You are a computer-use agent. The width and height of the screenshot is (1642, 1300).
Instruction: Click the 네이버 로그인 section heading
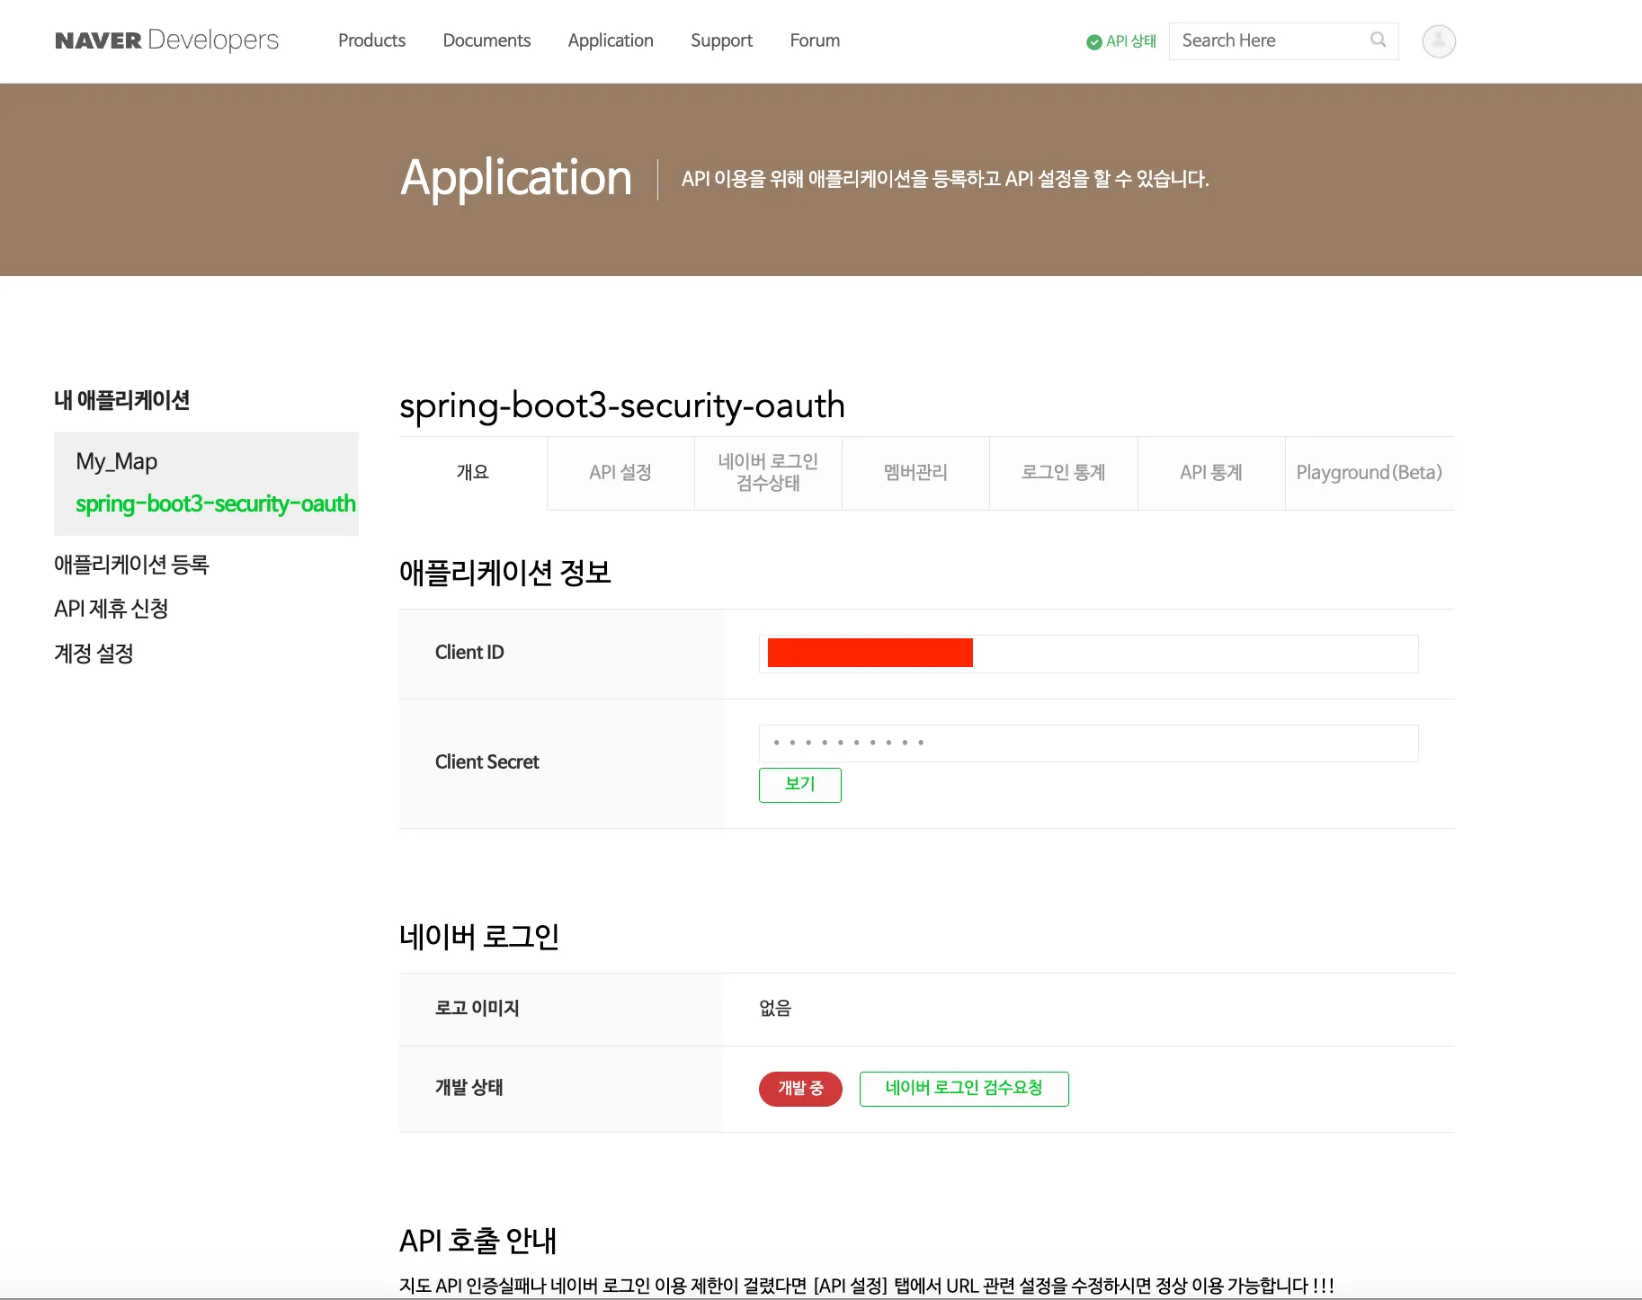[479, 937]
